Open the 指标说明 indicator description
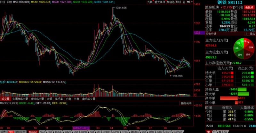The image size is (256, 133). point(186,103)
